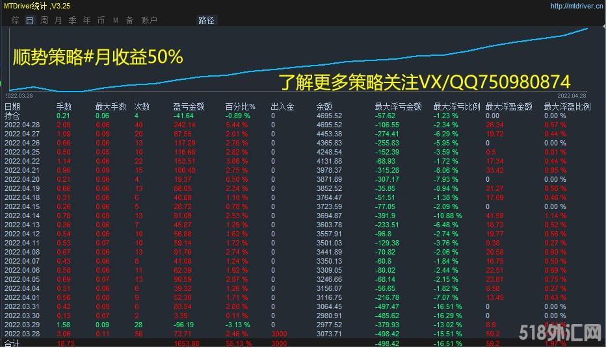Click the MTDriver统计 V3.25 title text

pyautogui.click(x=36, y=6)
